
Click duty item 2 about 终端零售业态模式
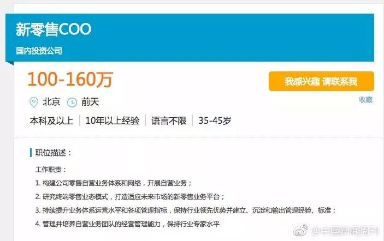pos(130,197)
